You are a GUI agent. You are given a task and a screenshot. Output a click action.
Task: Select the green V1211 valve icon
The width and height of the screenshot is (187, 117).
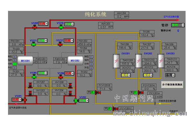[x=33, y=44]
